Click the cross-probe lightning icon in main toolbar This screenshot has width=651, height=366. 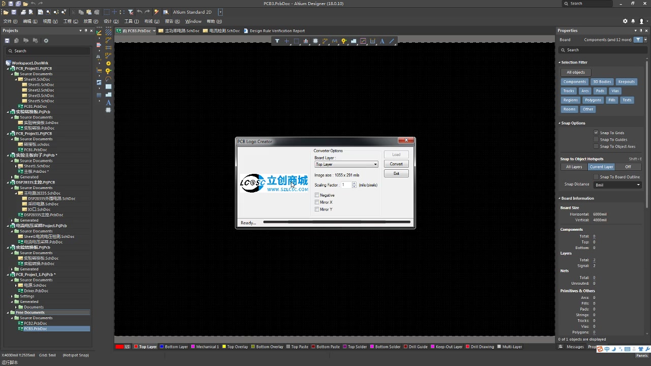point(156,12)
